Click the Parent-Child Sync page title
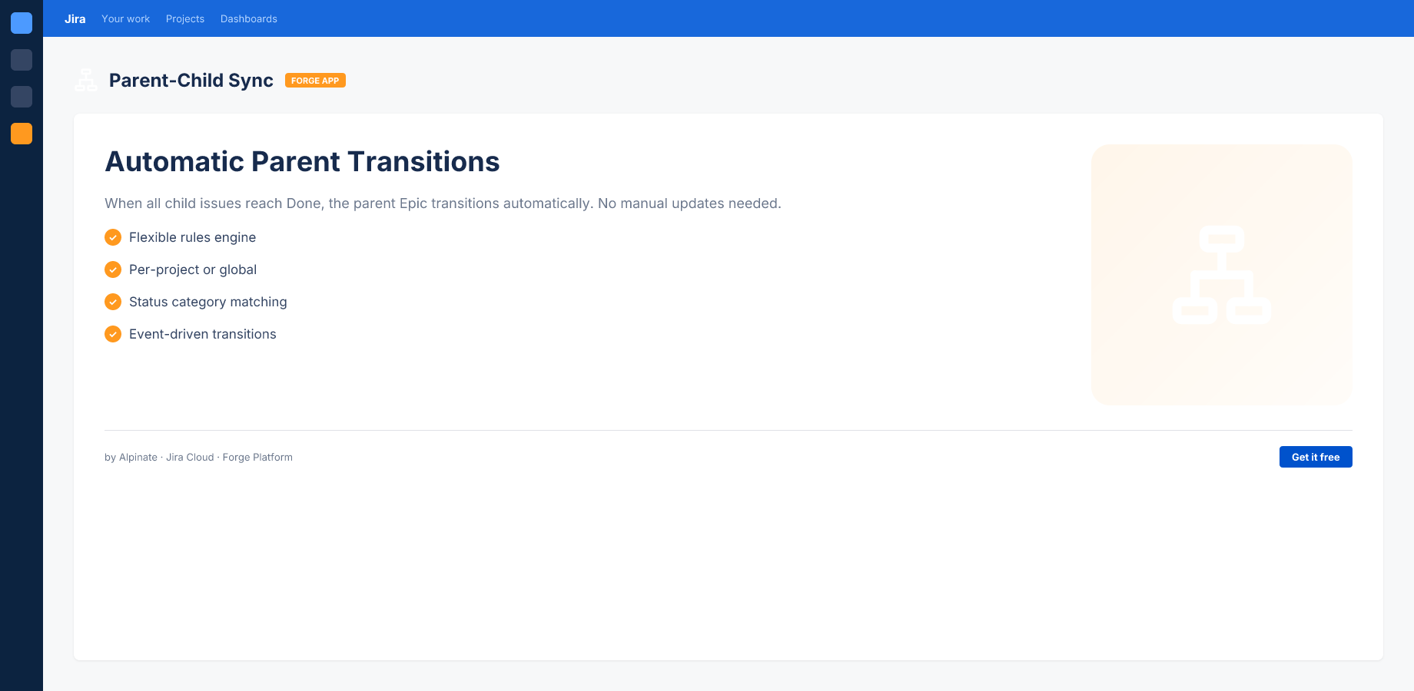The width and height of the screenshot is (1414, 691). [191, 81]
